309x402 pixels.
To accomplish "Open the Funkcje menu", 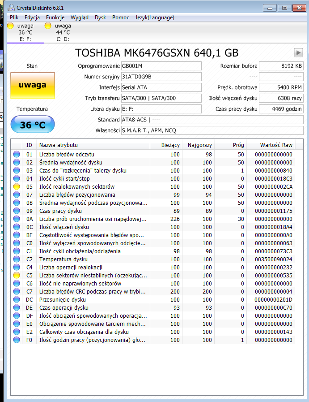I will click(55, 17).
